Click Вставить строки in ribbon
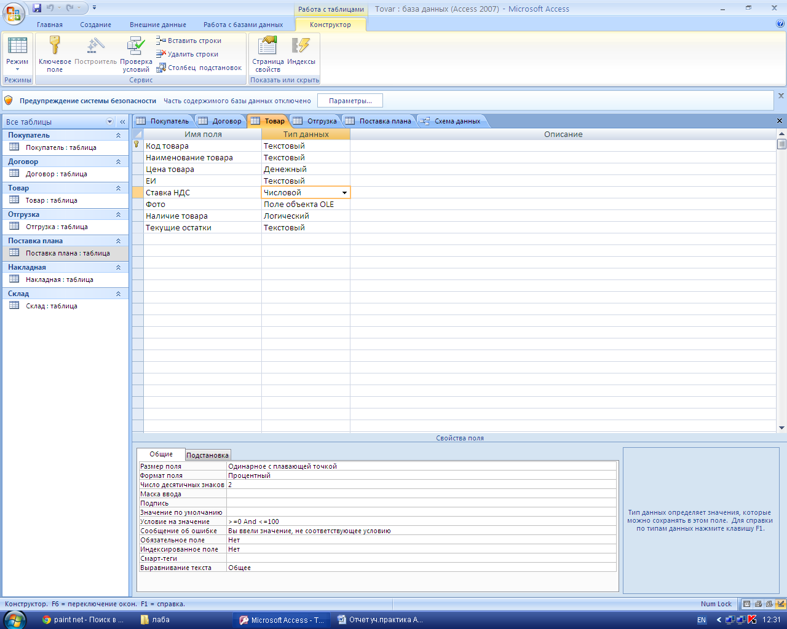The image size is (787, 629). click(x=189, y=41)
